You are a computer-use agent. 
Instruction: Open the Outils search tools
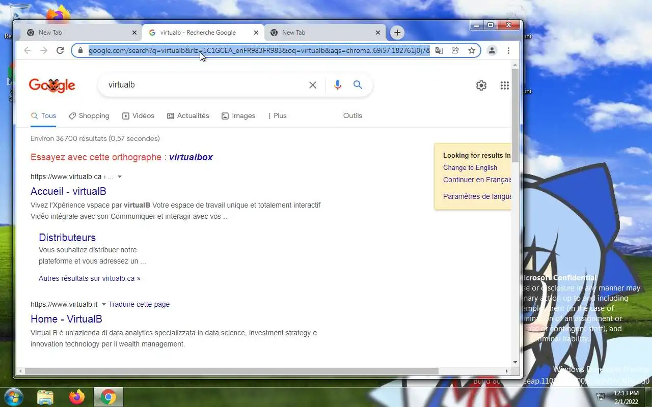pos(352,116)
